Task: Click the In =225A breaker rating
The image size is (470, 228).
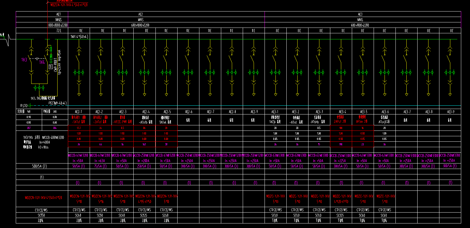Action: click(341, 161)
